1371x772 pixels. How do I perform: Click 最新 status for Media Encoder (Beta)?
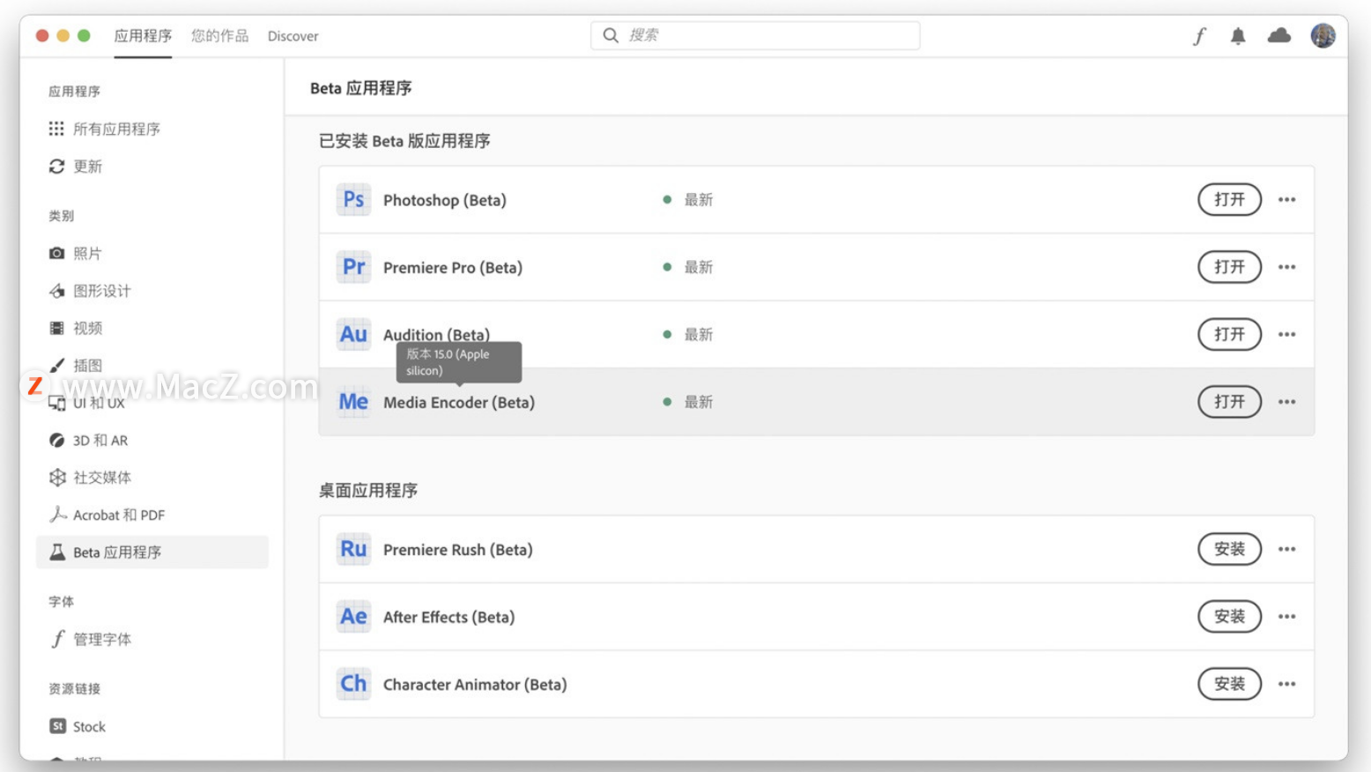click(699, 402)
